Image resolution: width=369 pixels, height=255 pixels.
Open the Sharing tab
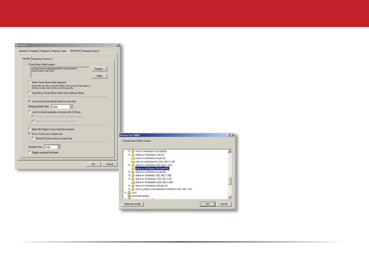tap(55, 51)
